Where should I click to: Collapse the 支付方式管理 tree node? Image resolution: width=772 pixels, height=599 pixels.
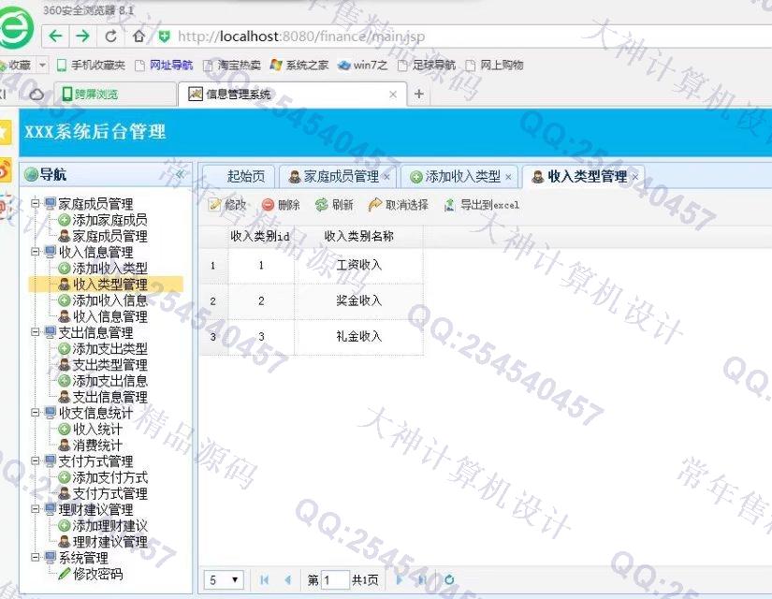pyautogui.click(x=35, y=460)
